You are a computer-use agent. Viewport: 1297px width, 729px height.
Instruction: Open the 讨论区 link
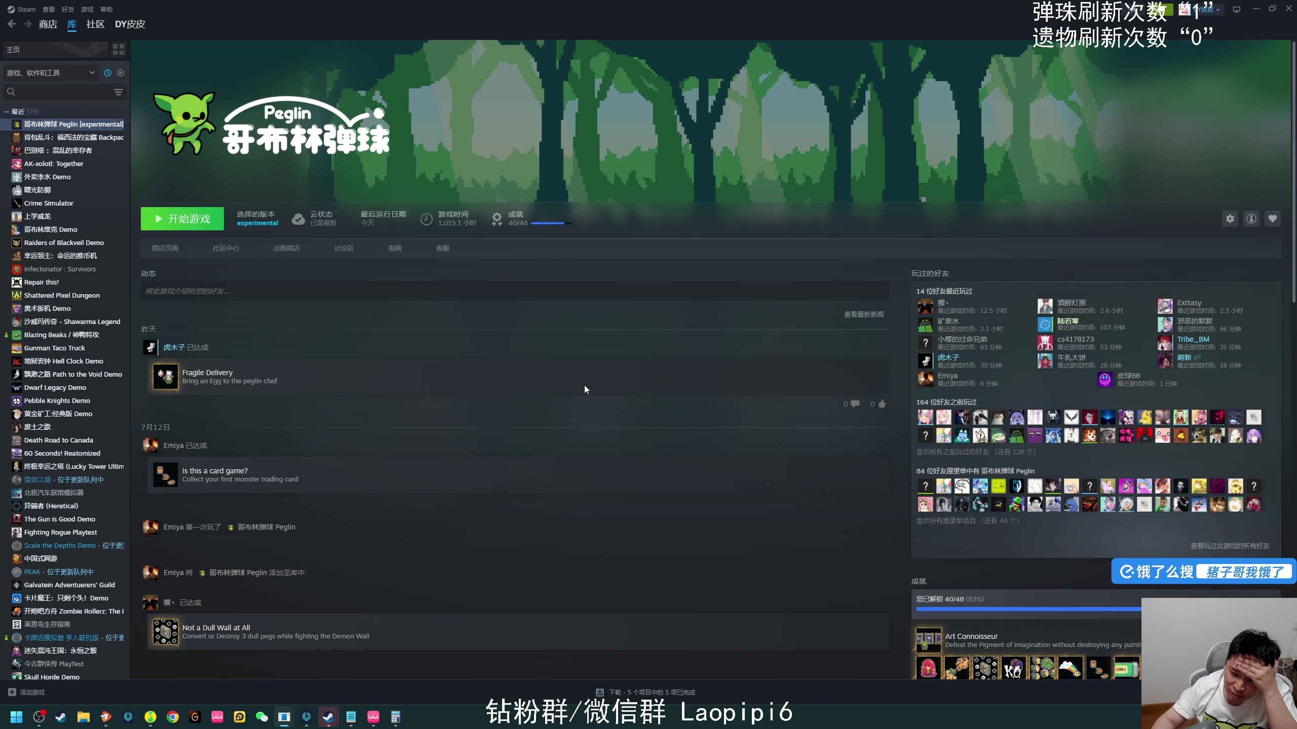[344, 248]
